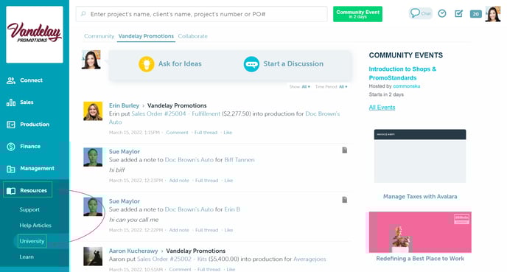Click the project search input field
507x272 pixels.
(201, 14)
